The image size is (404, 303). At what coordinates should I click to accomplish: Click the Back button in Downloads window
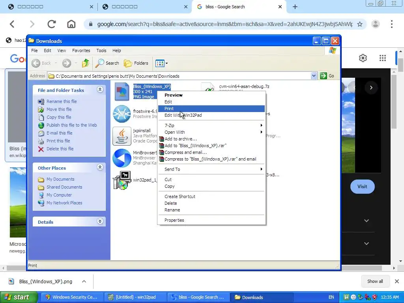pyautogui.click(x=42, y=63)
